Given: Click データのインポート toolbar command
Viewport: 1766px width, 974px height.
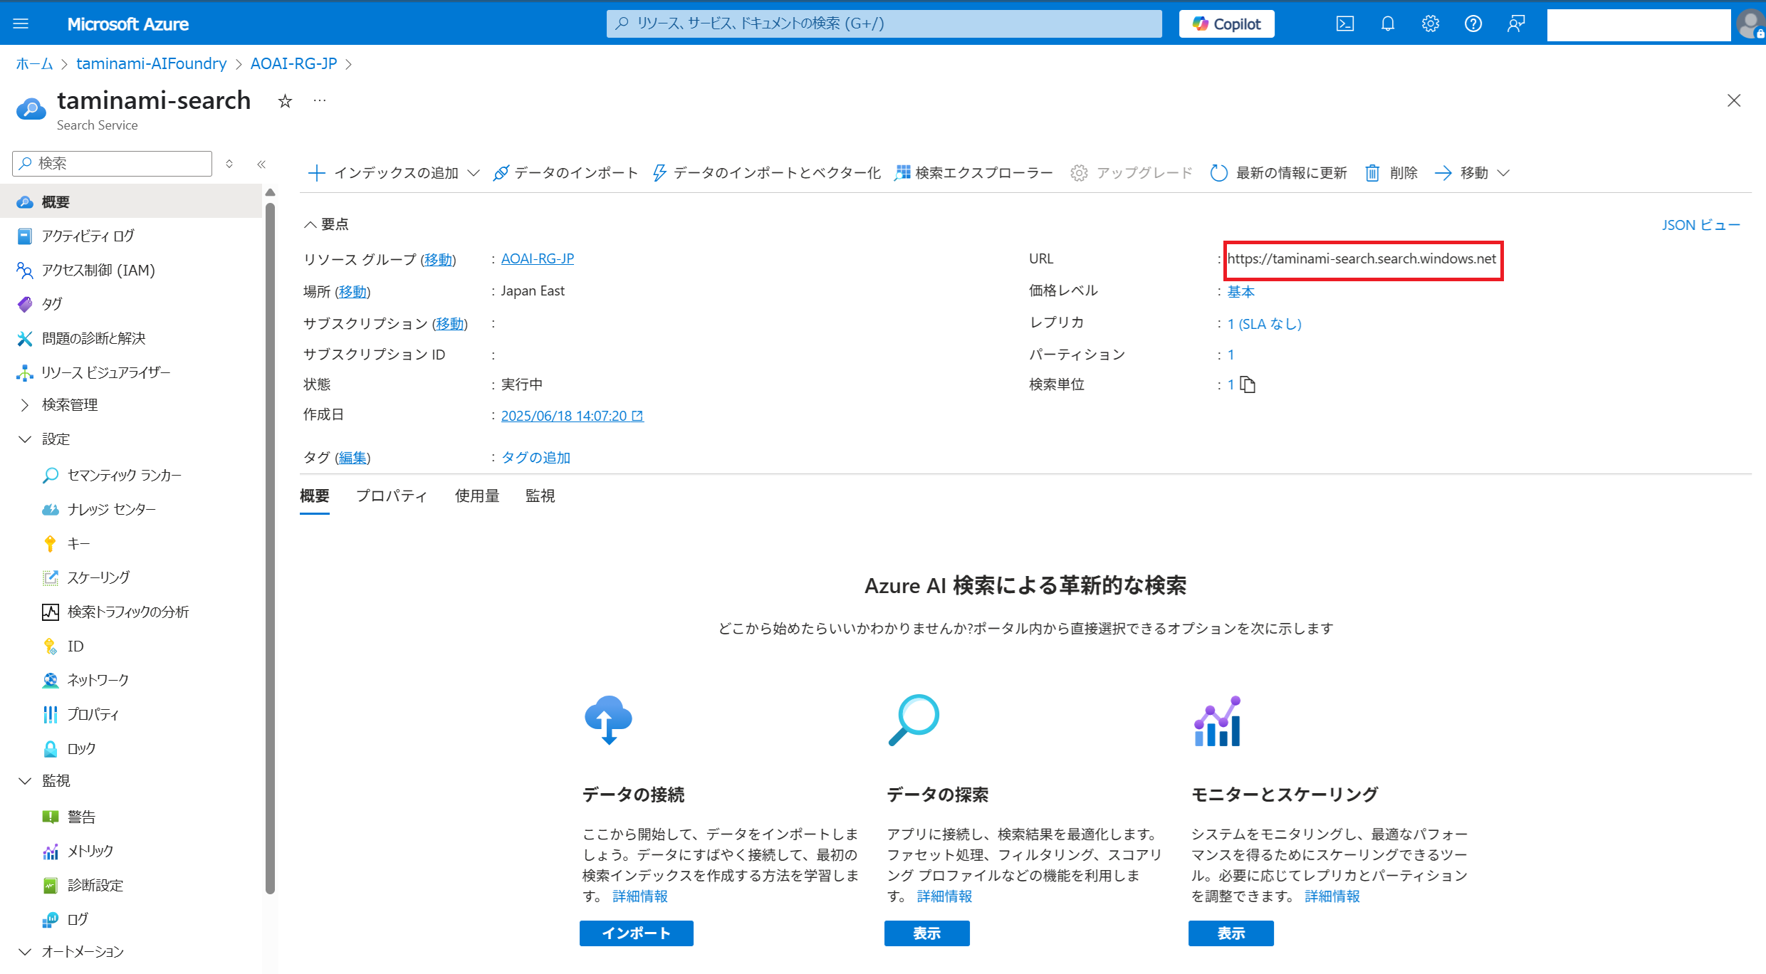Looking at the screenshot, I should click(x=565, y=173).
